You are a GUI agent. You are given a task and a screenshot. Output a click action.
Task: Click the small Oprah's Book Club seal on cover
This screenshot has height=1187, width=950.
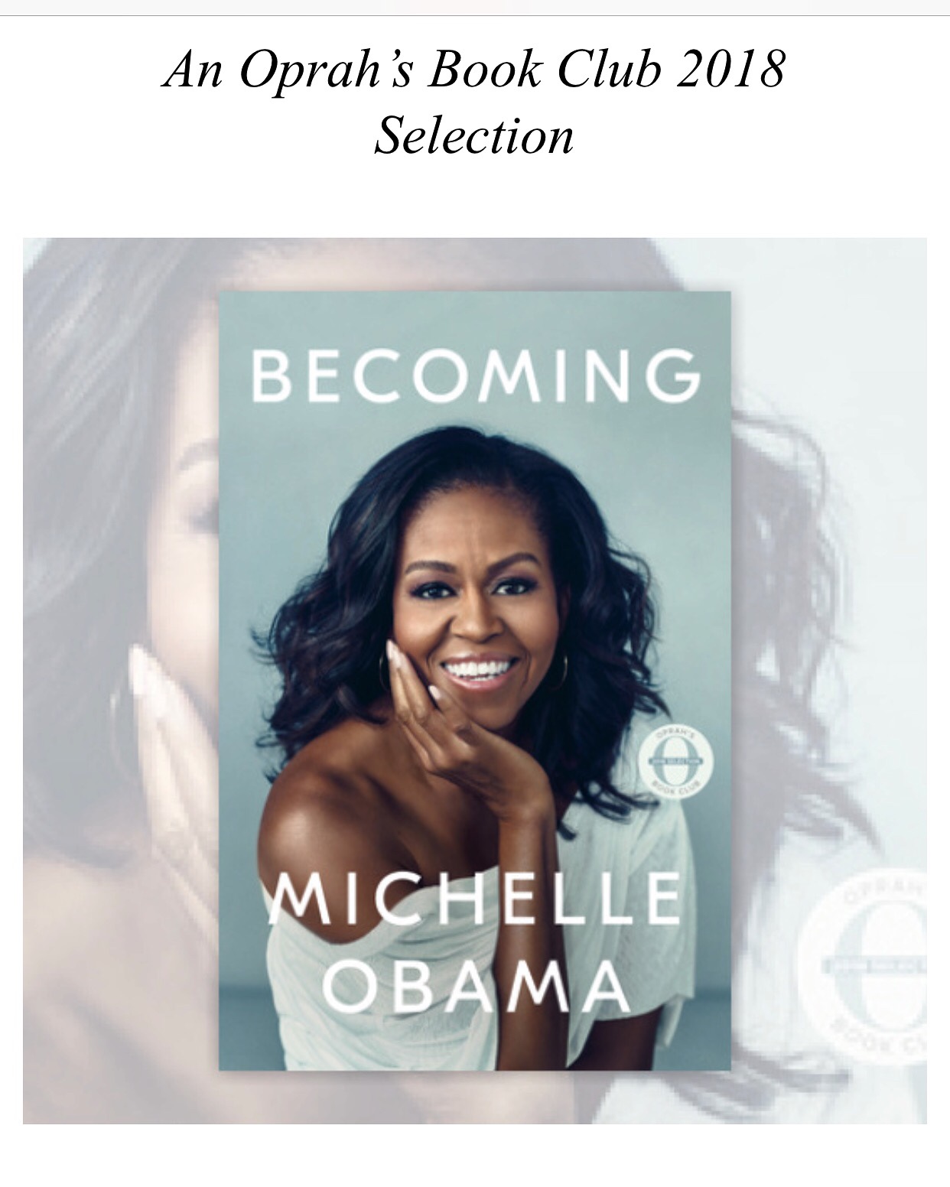675,762
